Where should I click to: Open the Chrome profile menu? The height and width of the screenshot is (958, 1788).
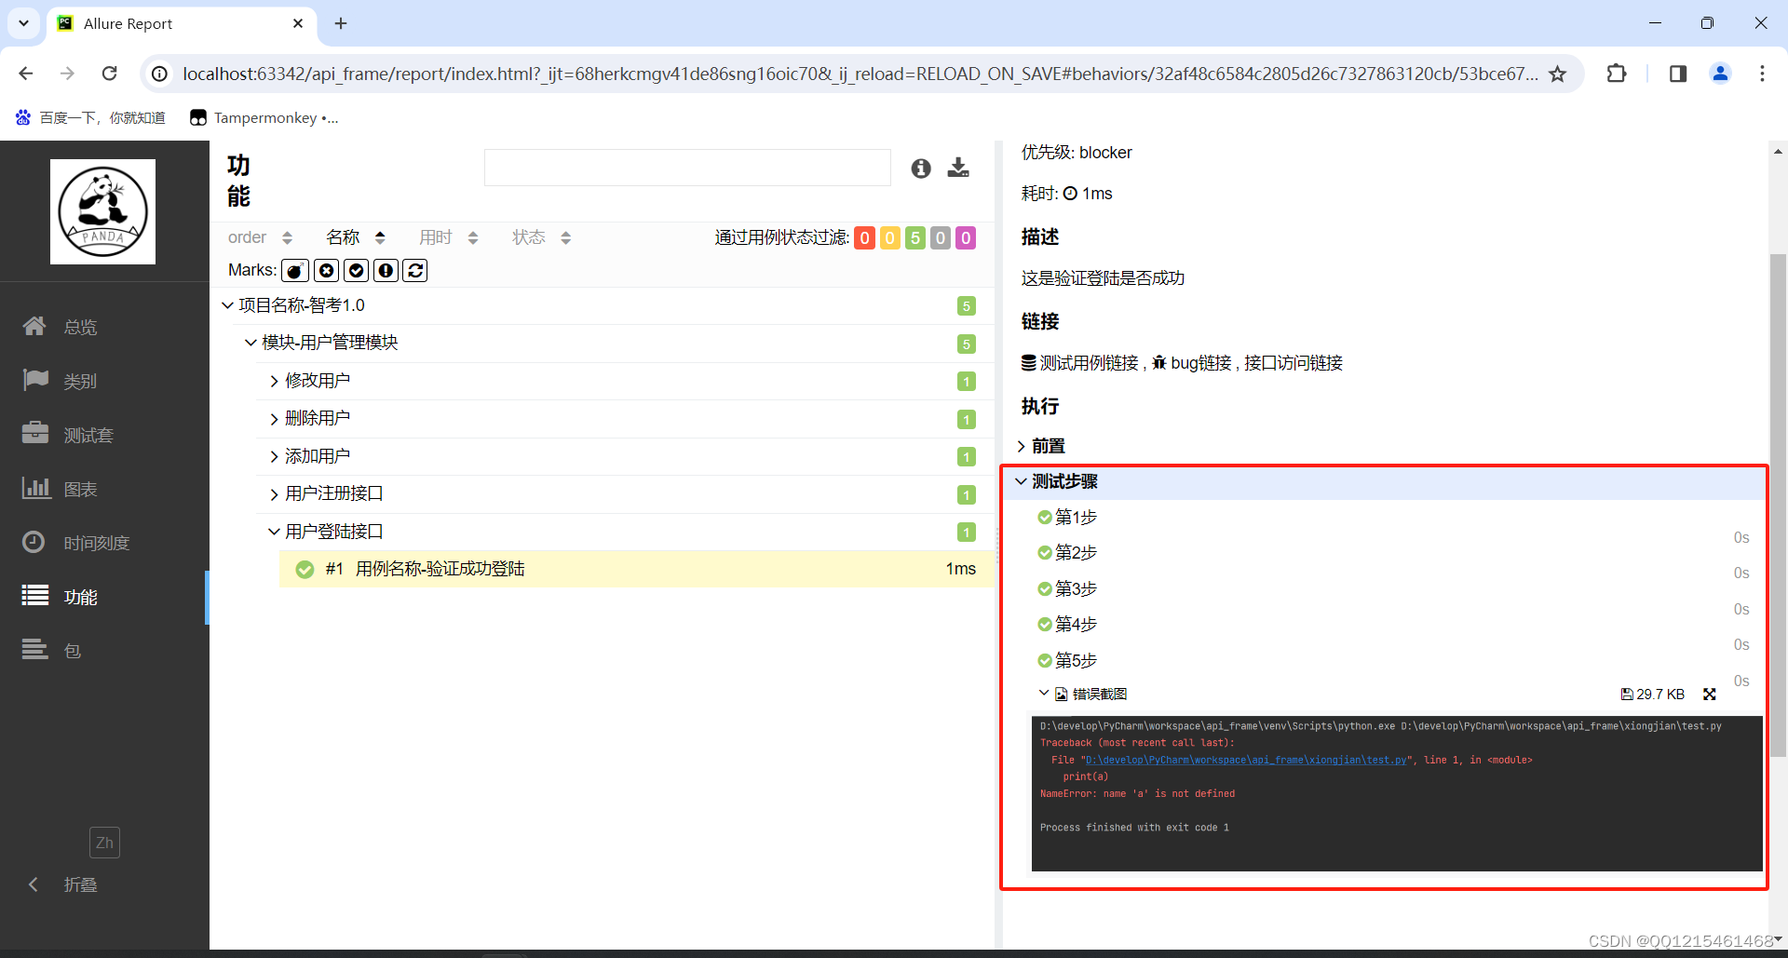click(1720, 74)
